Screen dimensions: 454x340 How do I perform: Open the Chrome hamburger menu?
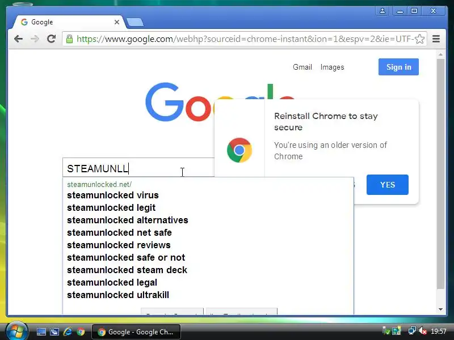[436, 39]
